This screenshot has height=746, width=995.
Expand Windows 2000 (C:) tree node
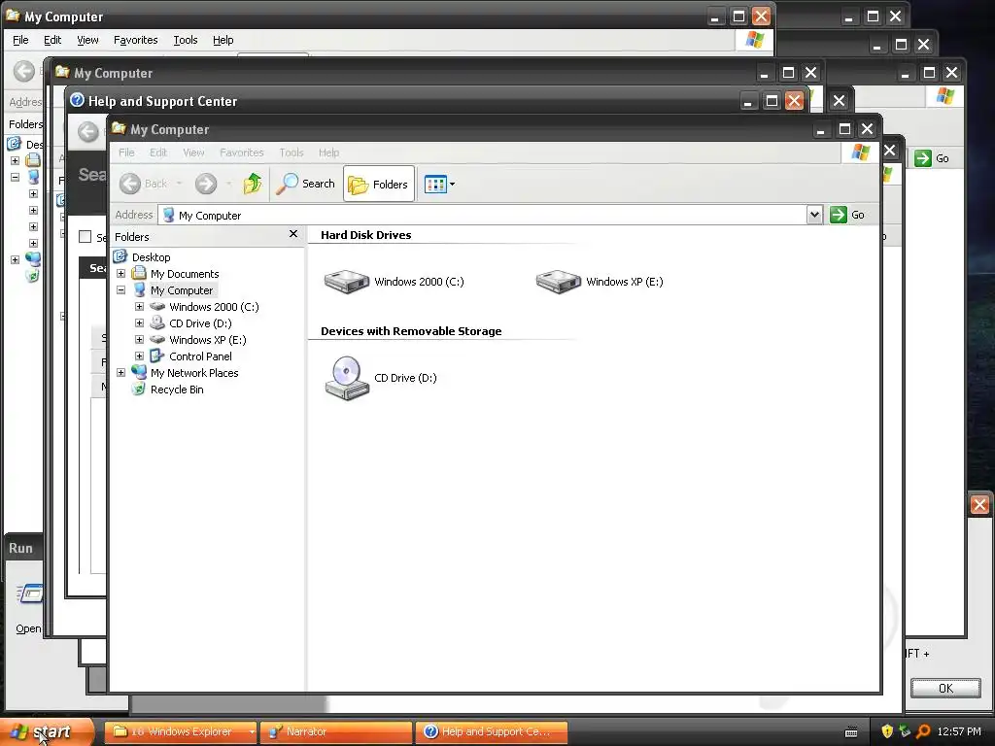pos(140,306)
